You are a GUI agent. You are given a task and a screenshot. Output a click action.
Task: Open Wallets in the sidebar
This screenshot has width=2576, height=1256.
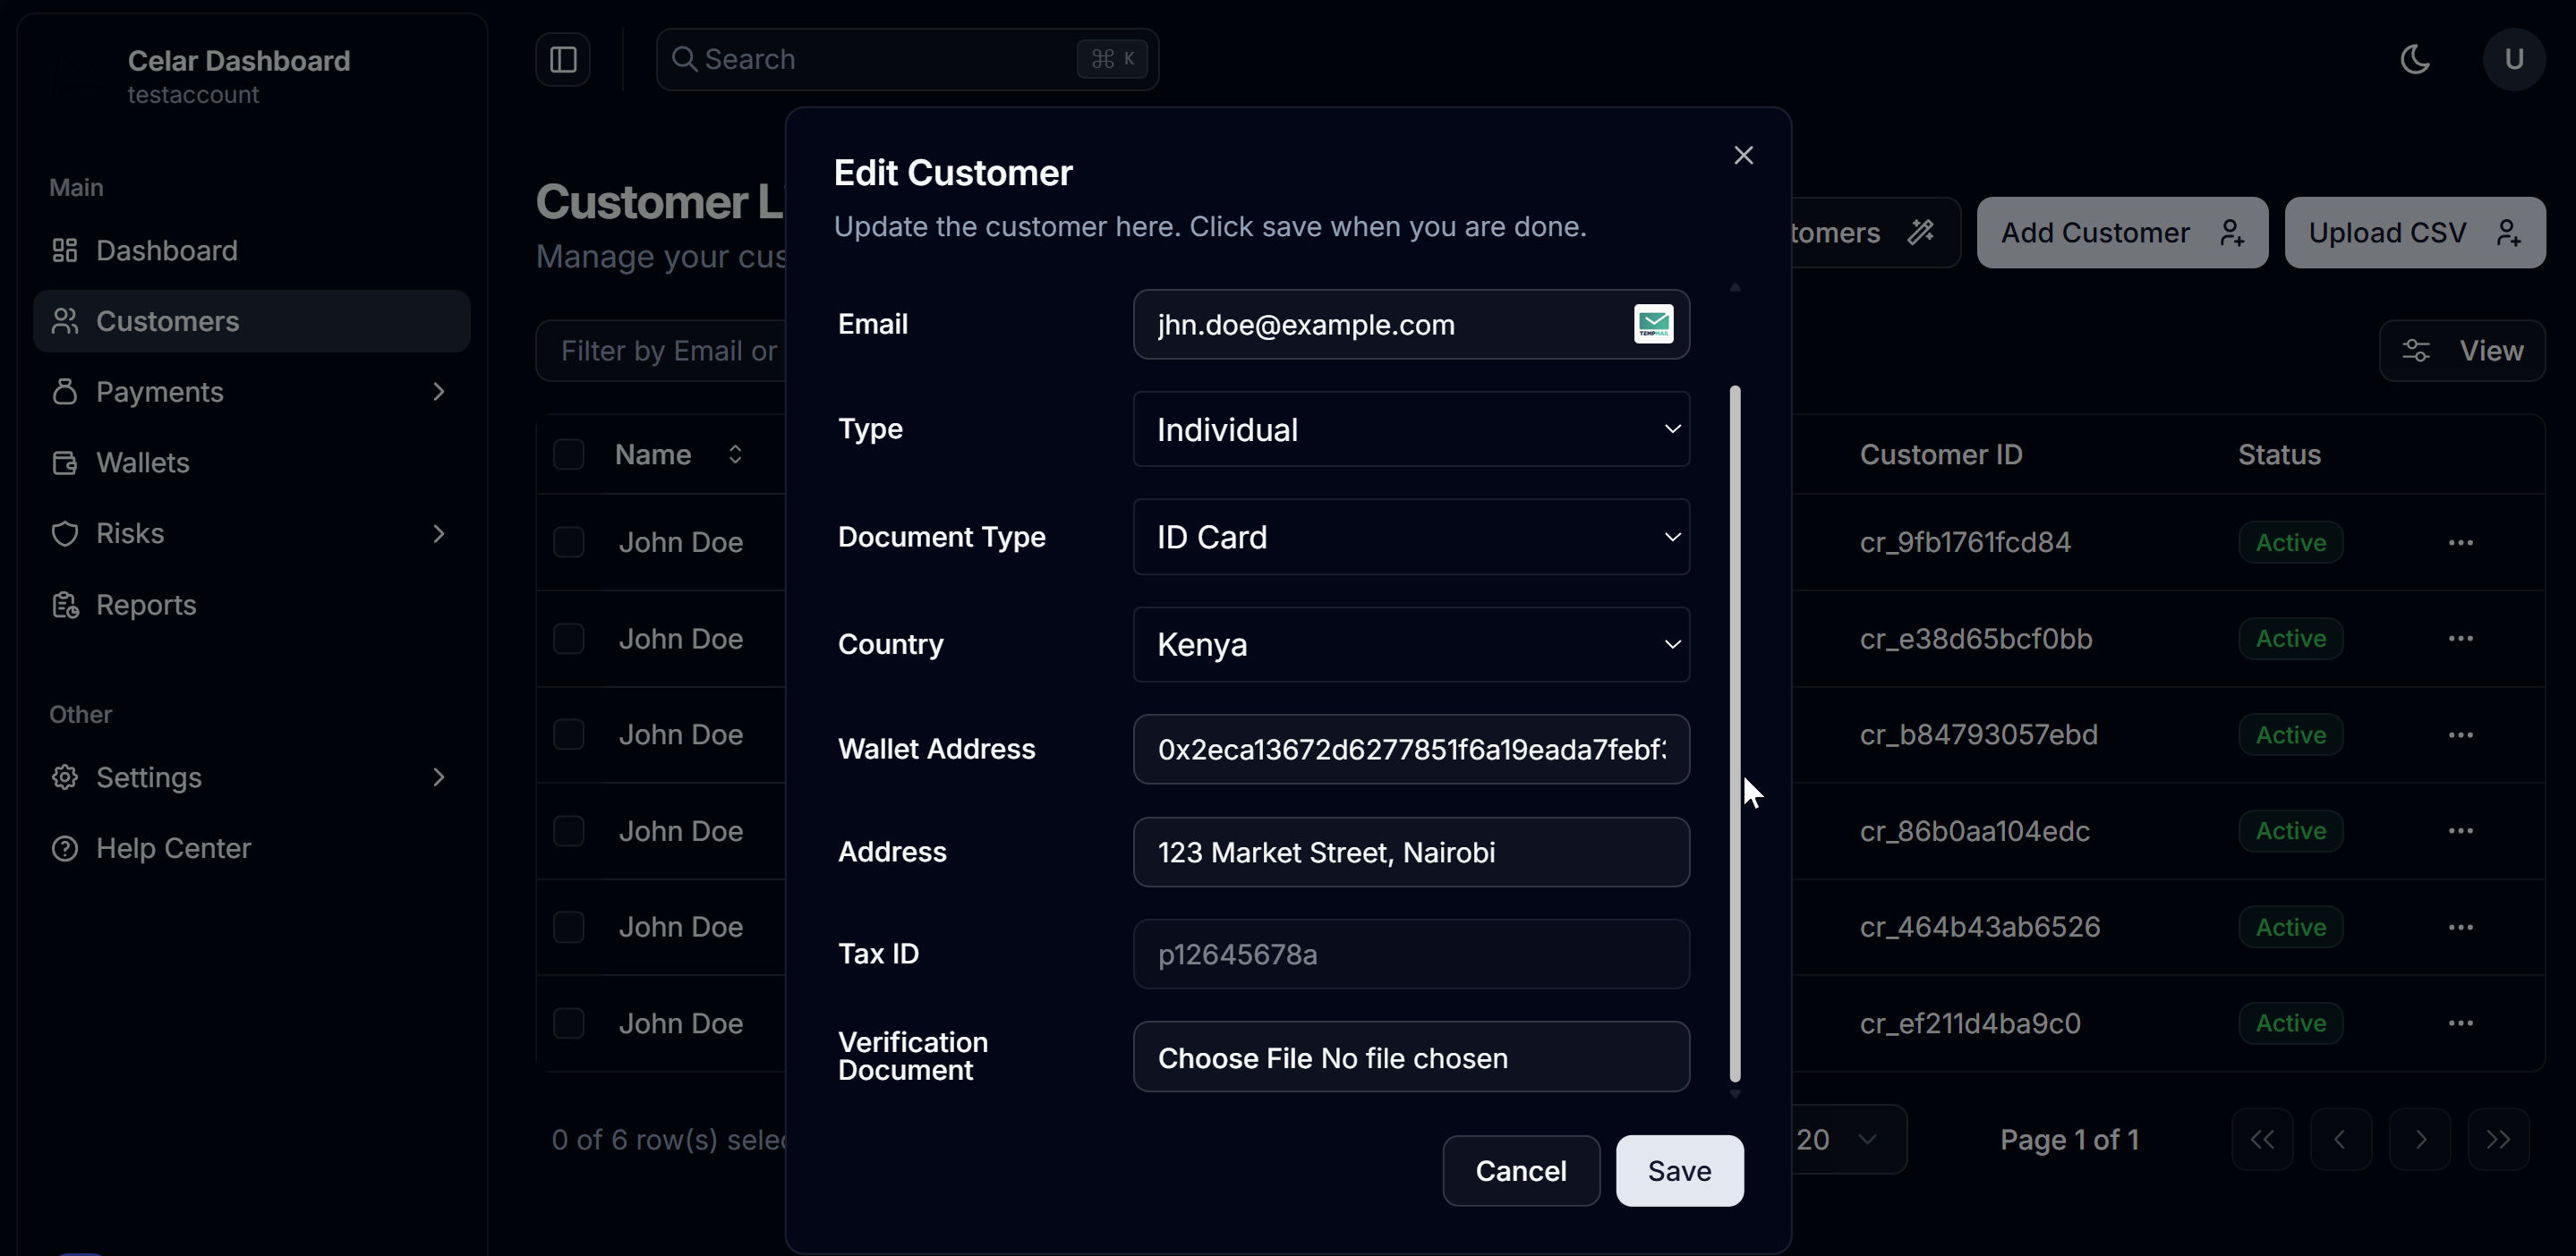(143, 463)
